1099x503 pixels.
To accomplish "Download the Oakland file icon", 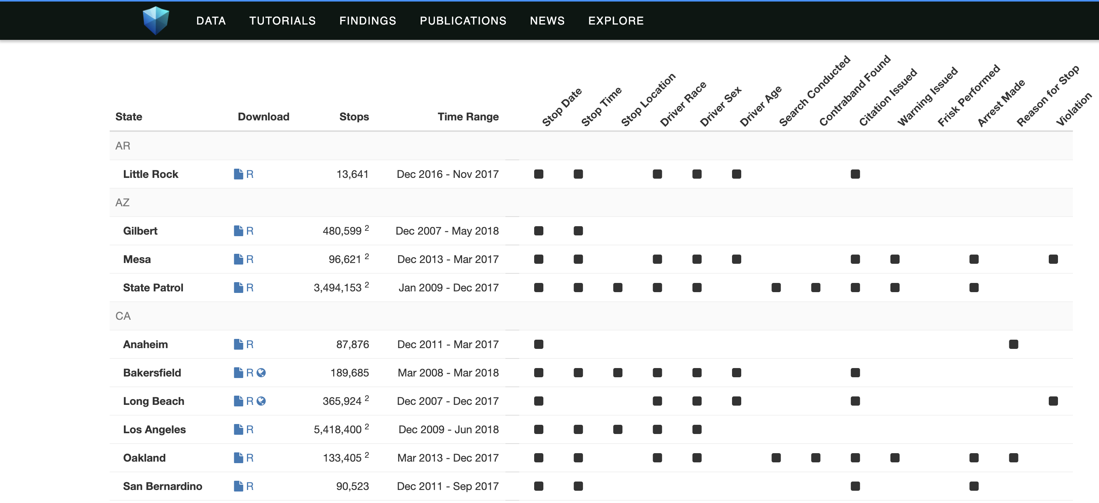I will click(239, 458).
